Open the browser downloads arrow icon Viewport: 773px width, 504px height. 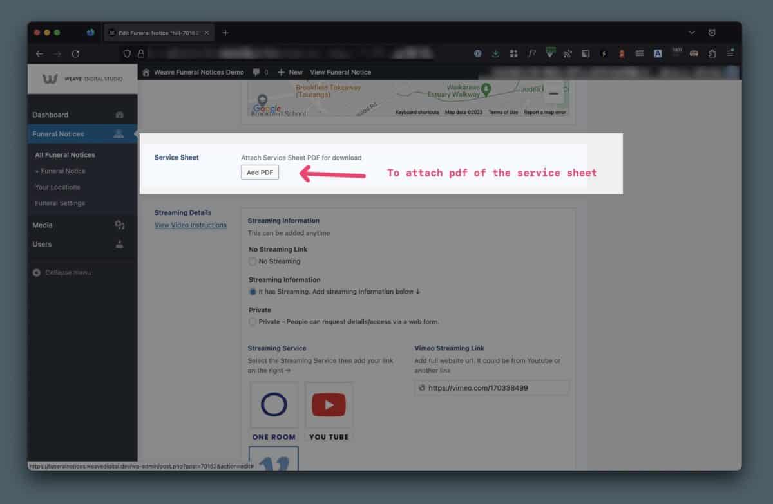coord(495,54)
